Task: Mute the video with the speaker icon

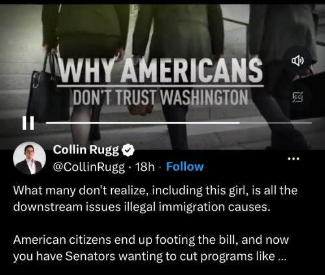Action: pyautogui.click(x=298, y=61)
